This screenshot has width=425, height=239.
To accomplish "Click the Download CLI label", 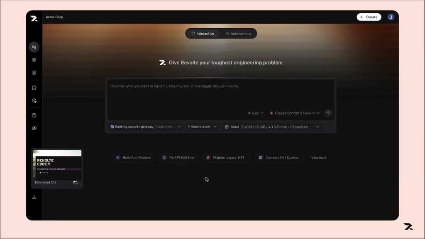I will [45, 183].
